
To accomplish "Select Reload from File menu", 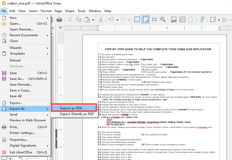I will click(25, 60).
